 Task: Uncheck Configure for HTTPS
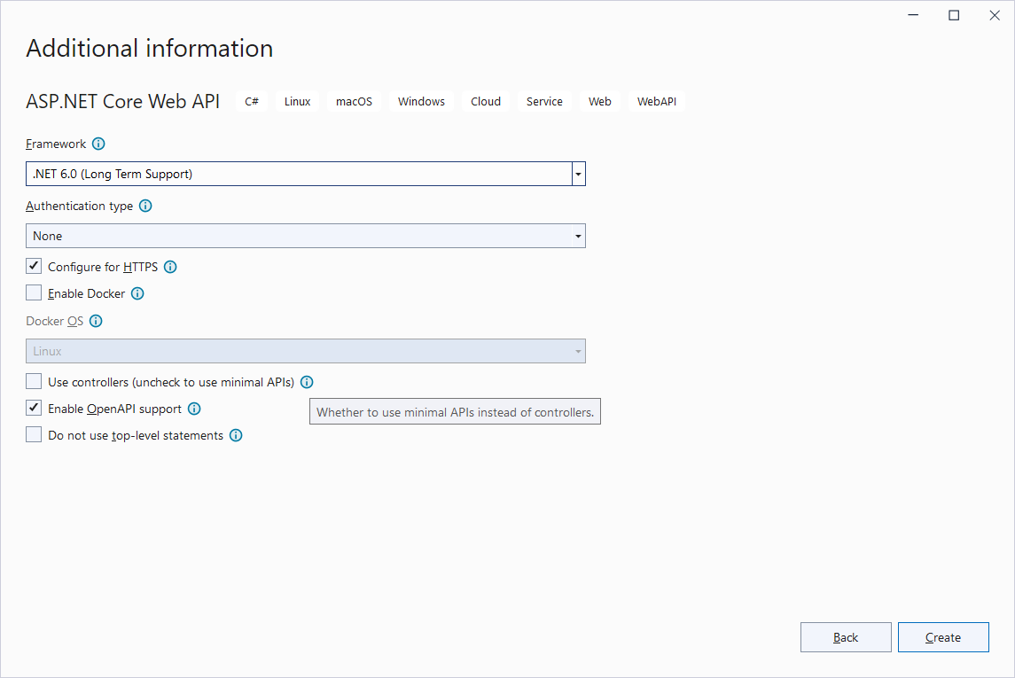(33, 265)
